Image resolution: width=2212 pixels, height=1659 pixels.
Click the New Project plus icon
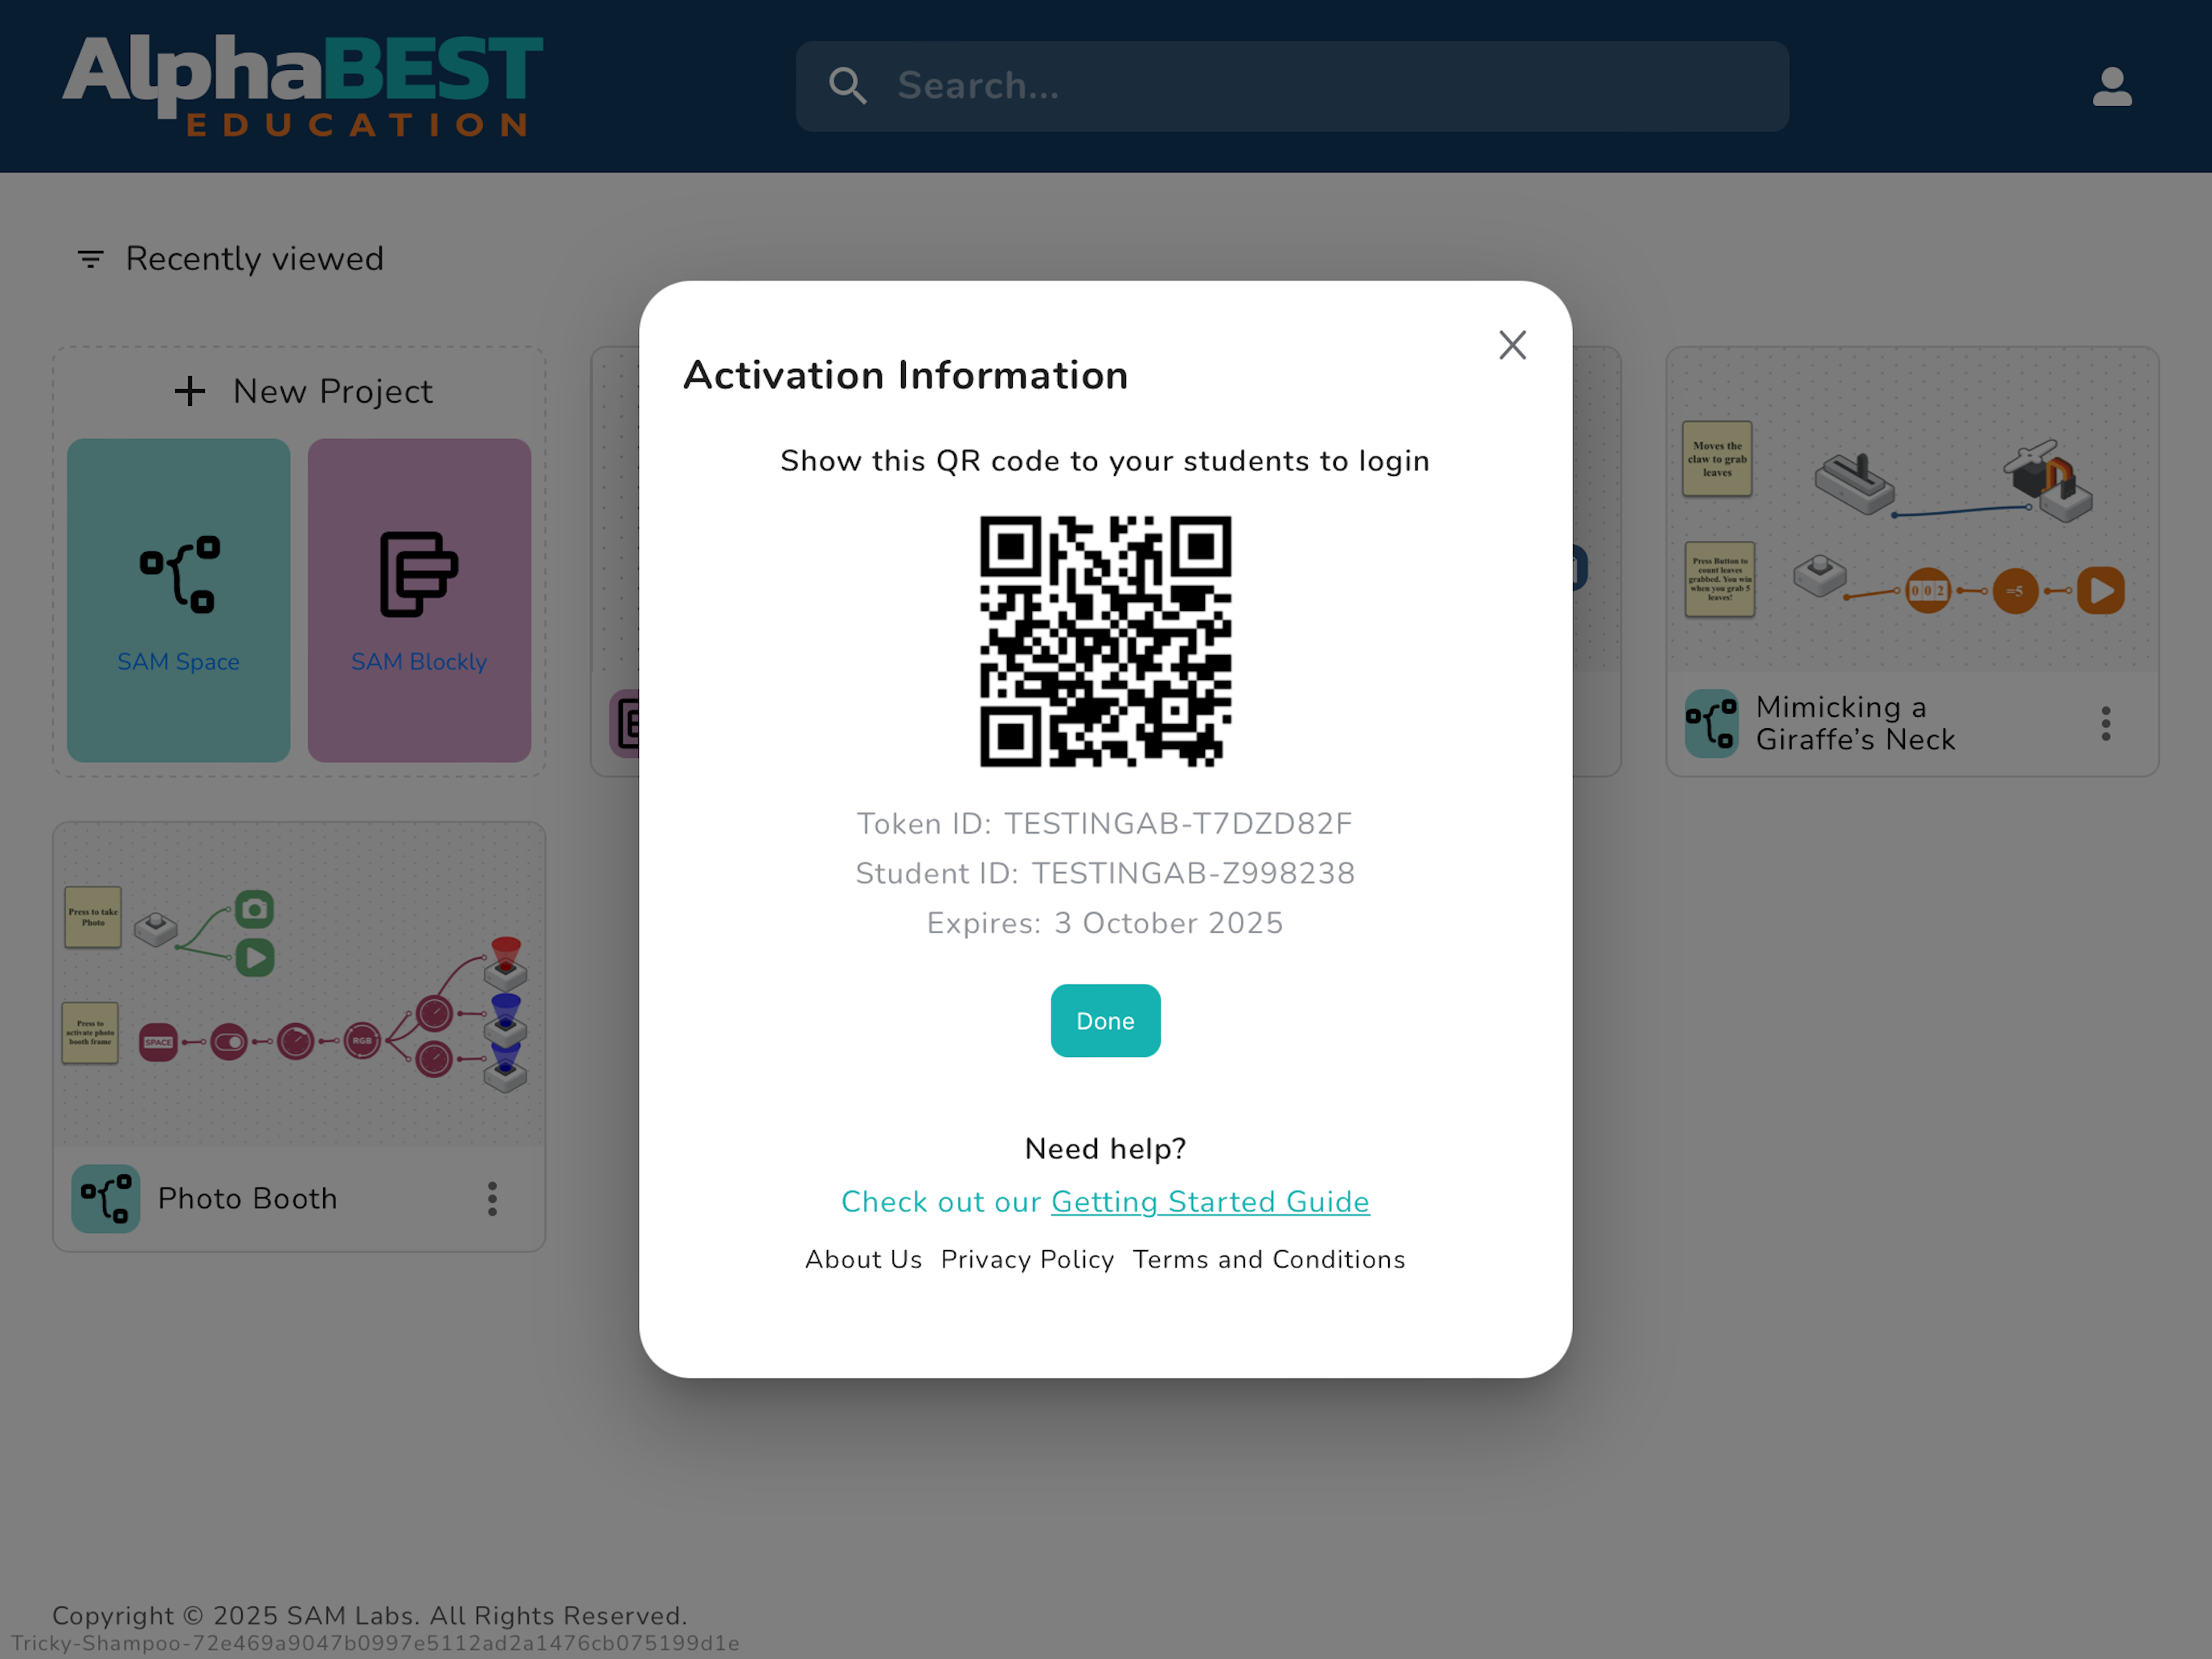[x=190, y=391]
